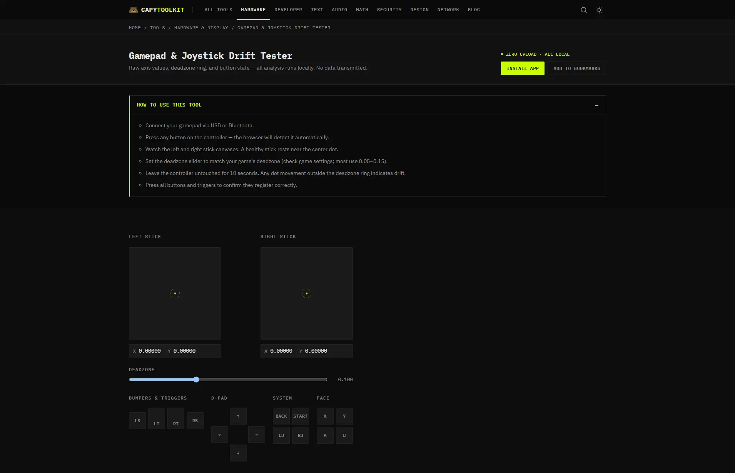Open the search magnifier icon
The width and height of the screenshot is (735, 473).
[x=584, y=10]
